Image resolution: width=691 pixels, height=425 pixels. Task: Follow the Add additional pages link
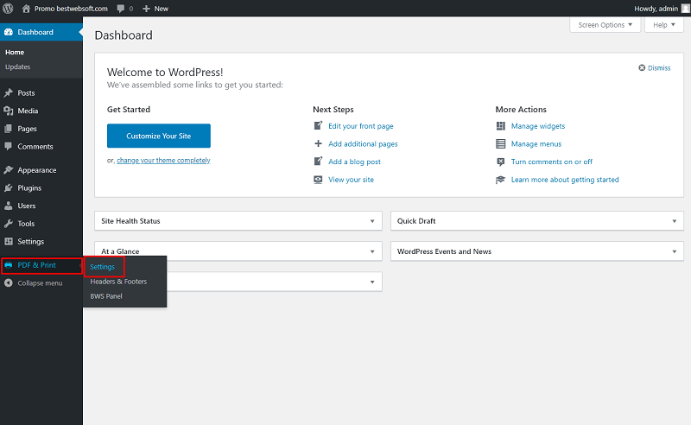363,143
